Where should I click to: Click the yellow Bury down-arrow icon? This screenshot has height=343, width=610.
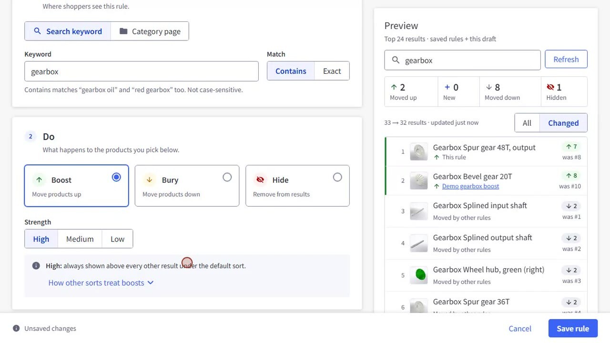pos(149,180)
